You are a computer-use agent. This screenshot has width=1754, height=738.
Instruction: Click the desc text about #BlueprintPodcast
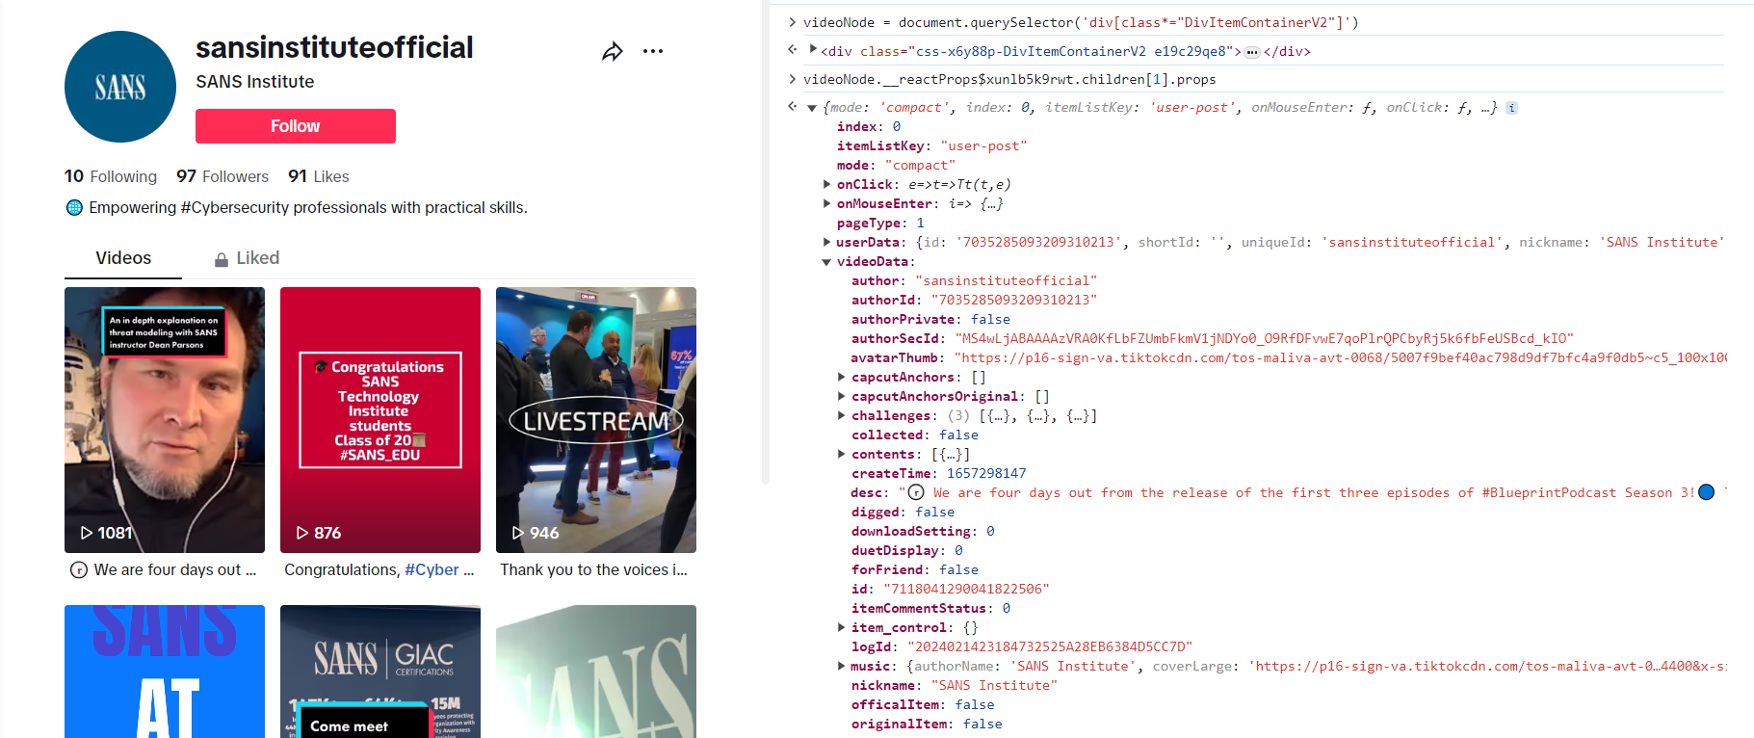[1314, 492]
